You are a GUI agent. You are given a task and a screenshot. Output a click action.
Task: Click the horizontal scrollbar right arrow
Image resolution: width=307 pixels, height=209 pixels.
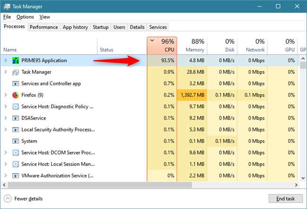296,185
